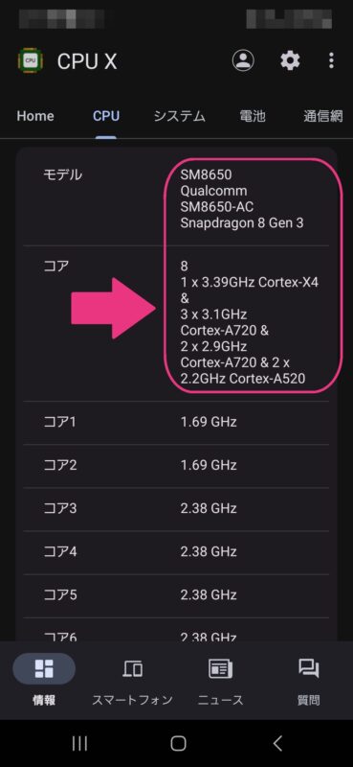
Task: Open the スマートフォン devices icon
Action: coord(132,668)
